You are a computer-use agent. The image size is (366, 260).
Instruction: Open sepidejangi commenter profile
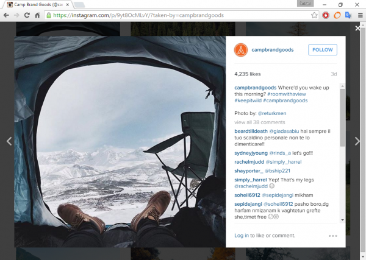click(x=248, y=204)
